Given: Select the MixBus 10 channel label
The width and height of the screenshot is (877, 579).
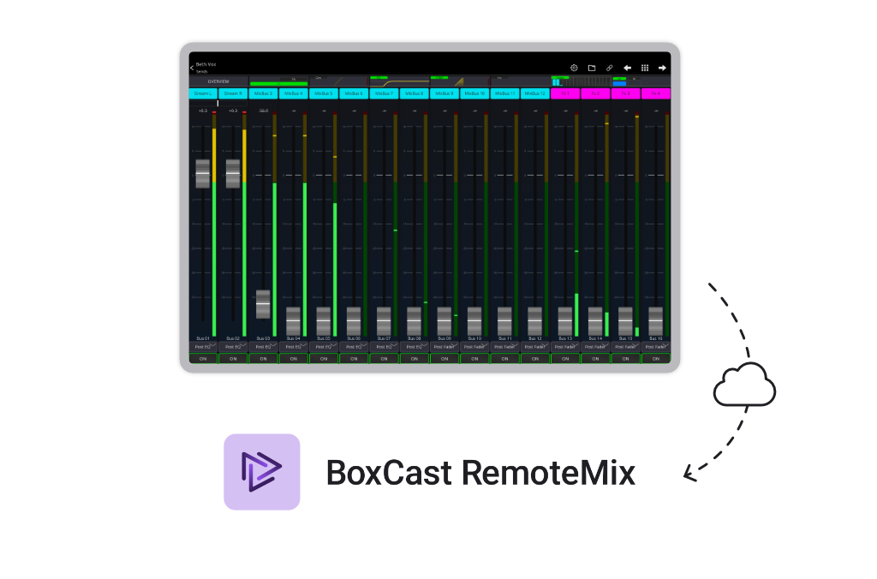Looking at the screenshot, I should point(474,93).
